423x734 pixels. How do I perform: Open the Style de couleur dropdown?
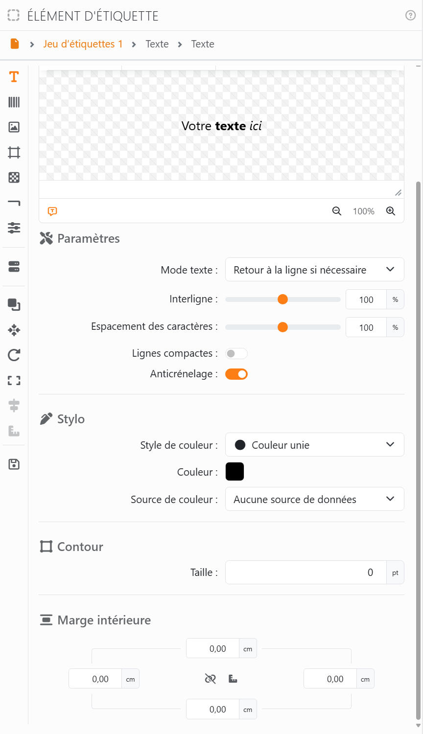pyautogui.click(x=315, y=445)
